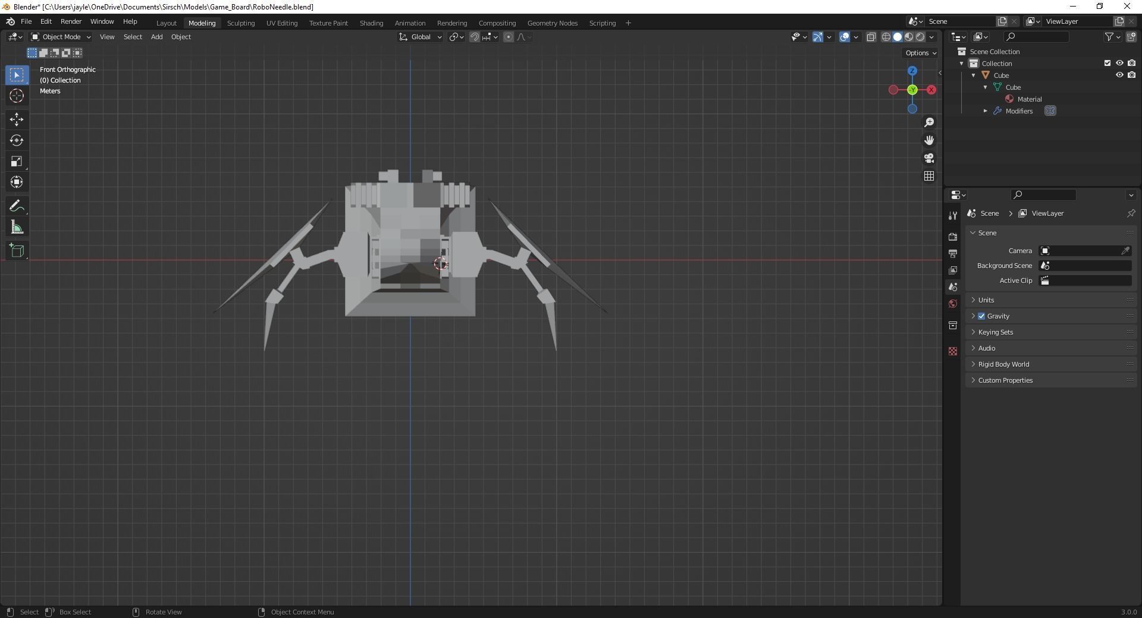
Task: Expand the Modifiers tree item
Action: [x=986, y=111]
